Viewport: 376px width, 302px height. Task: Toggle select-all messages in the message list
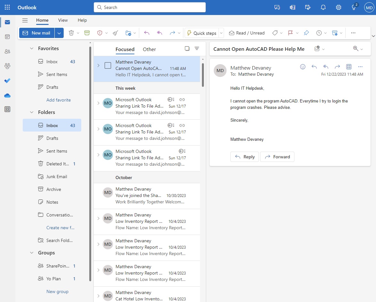pyautogui.click(x=187, y=48)
